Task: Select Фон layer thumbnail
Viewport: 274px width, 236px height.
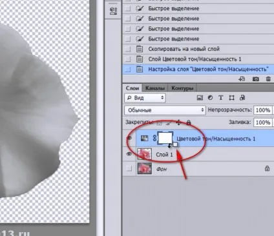Action: pos(144,168)
